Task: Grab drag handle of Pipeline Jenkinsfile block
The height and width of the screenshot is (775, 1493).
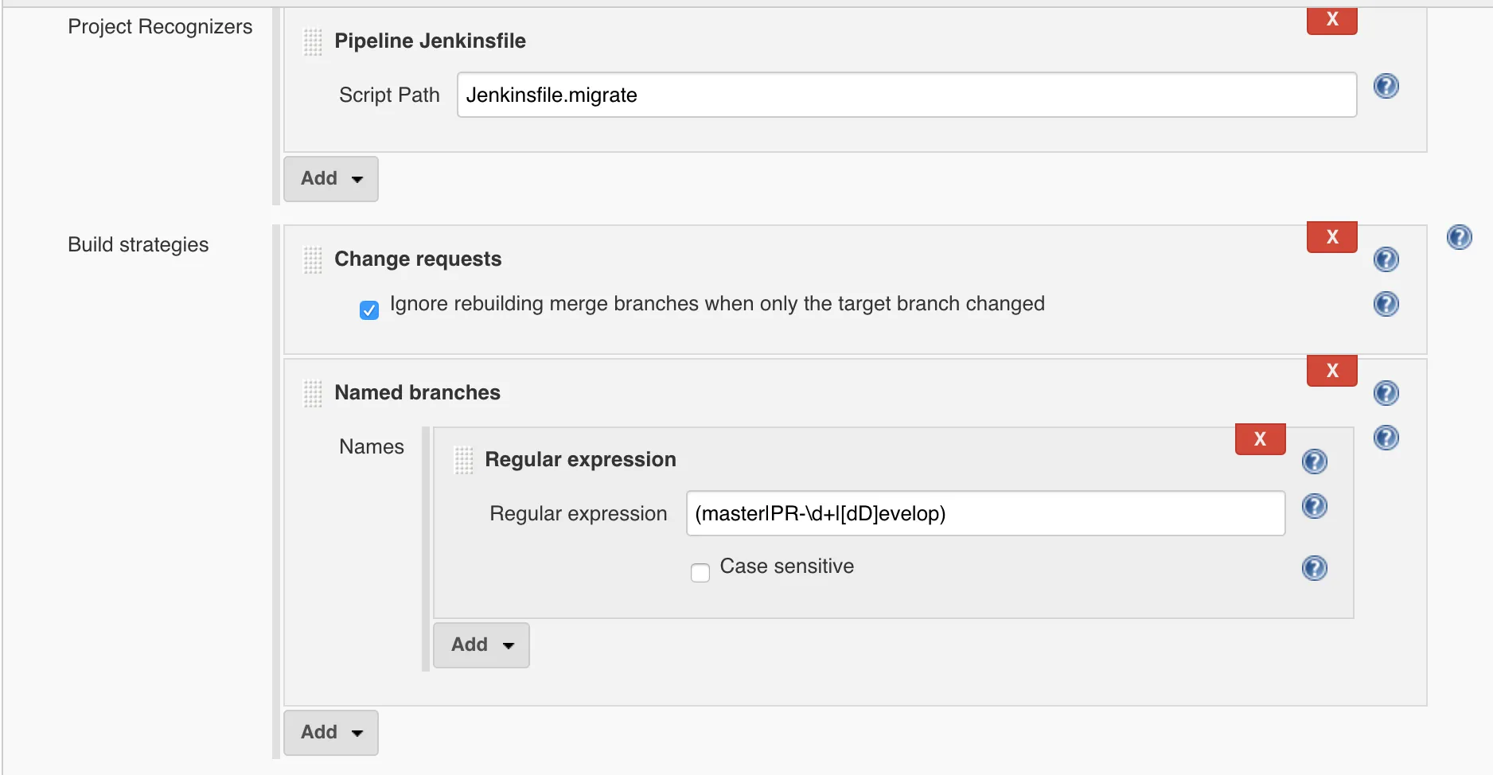Action: 313,41
